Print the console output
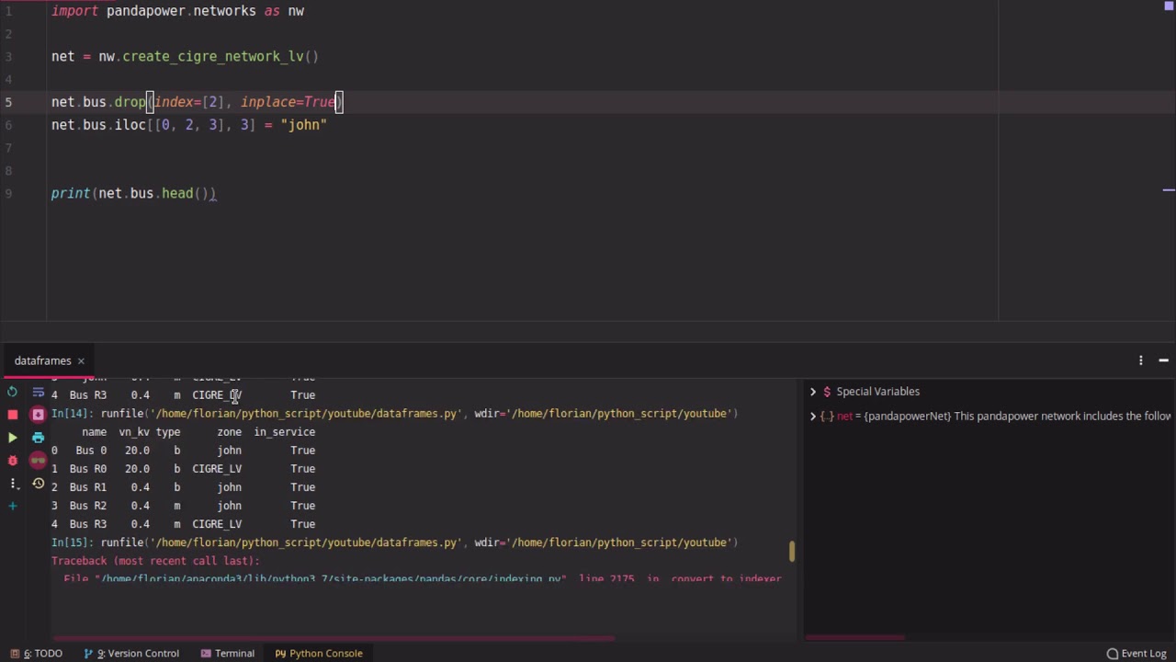1176x662 pixels. [38, 438]
